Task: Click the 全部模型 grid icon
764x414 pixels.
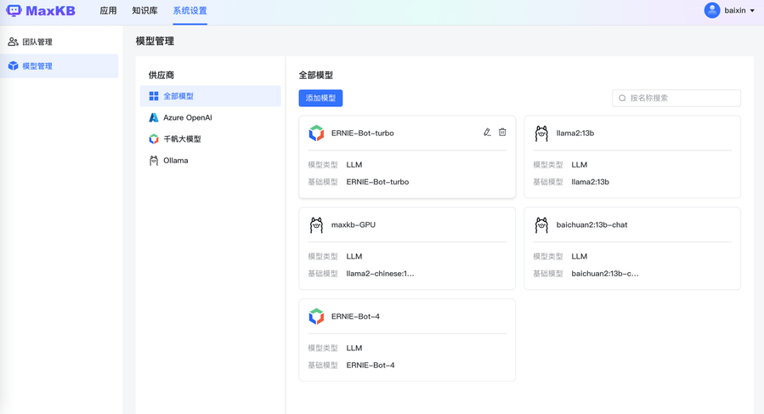Action: [154, 96]
